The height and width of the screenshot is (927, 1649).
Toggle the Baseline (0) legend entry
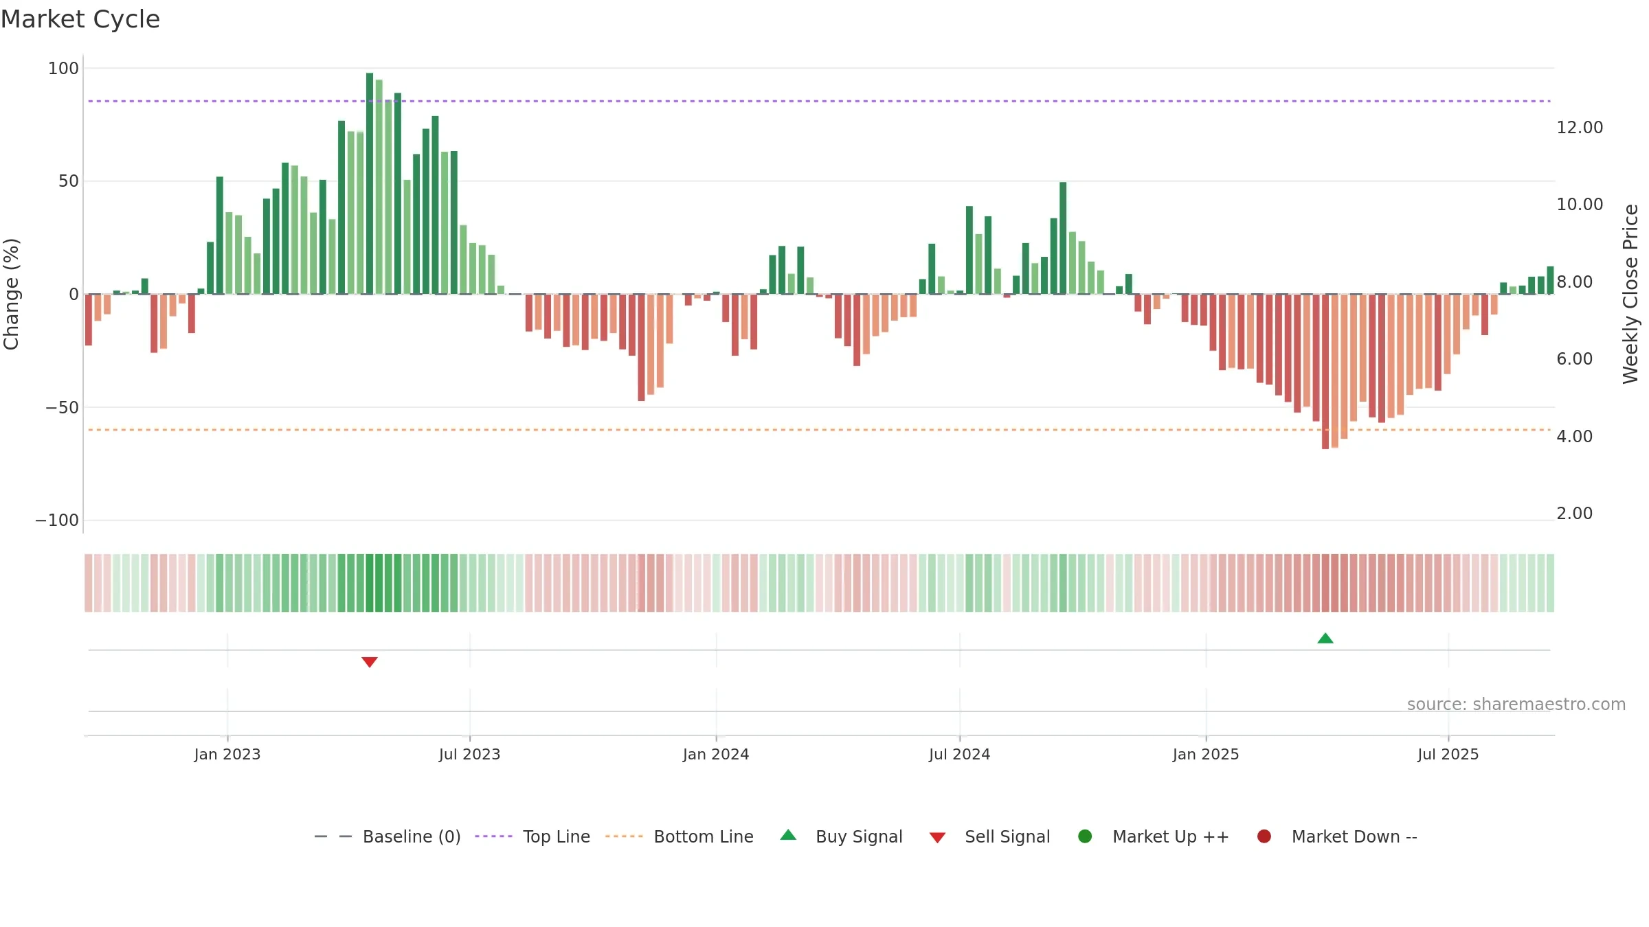click(x=387, y=836)
